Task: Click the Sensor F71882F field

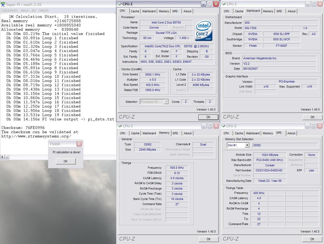Action: tap(281, 46)
